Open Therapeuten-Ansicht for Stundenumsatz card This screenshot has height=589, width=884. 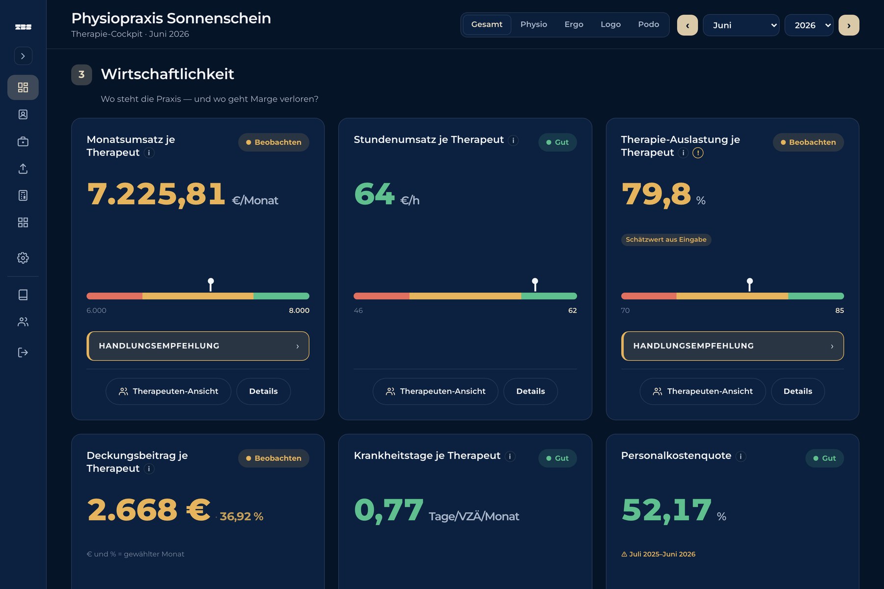pyautogui.click(x=436, y=391)
